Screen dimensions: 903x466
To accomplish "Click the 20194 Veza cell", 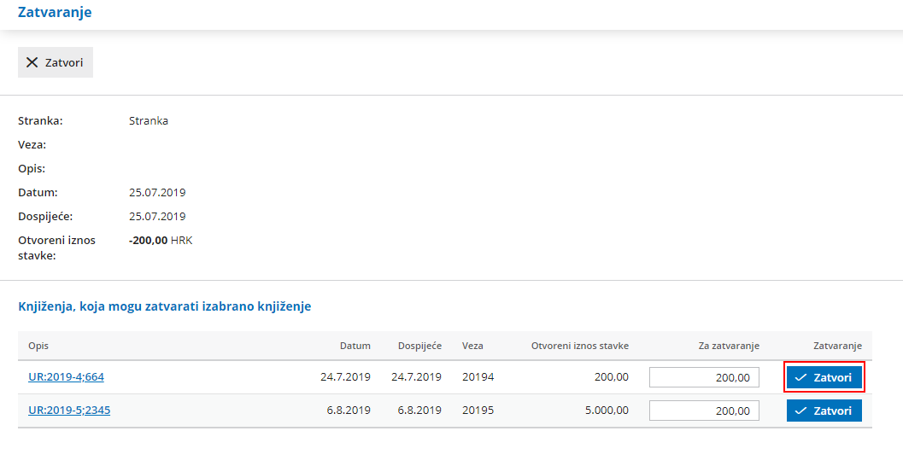I will pyautogui.click(x=478, y=376).
